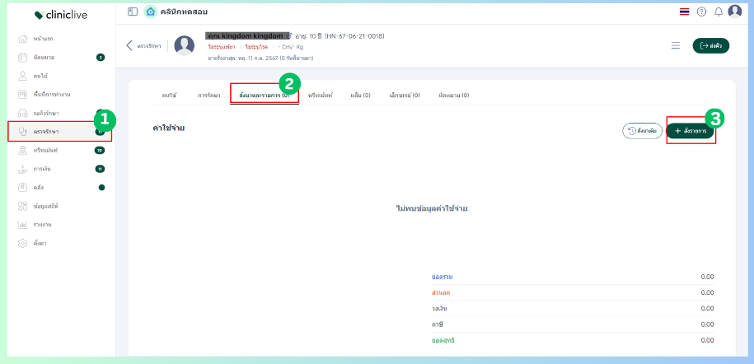The image size is (754, 364).
Task: Click the ภาษี tax row
Action: click(x=573, y=324)
